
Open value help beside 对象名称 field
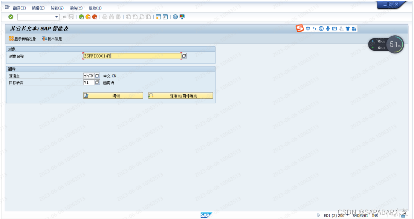184,56
